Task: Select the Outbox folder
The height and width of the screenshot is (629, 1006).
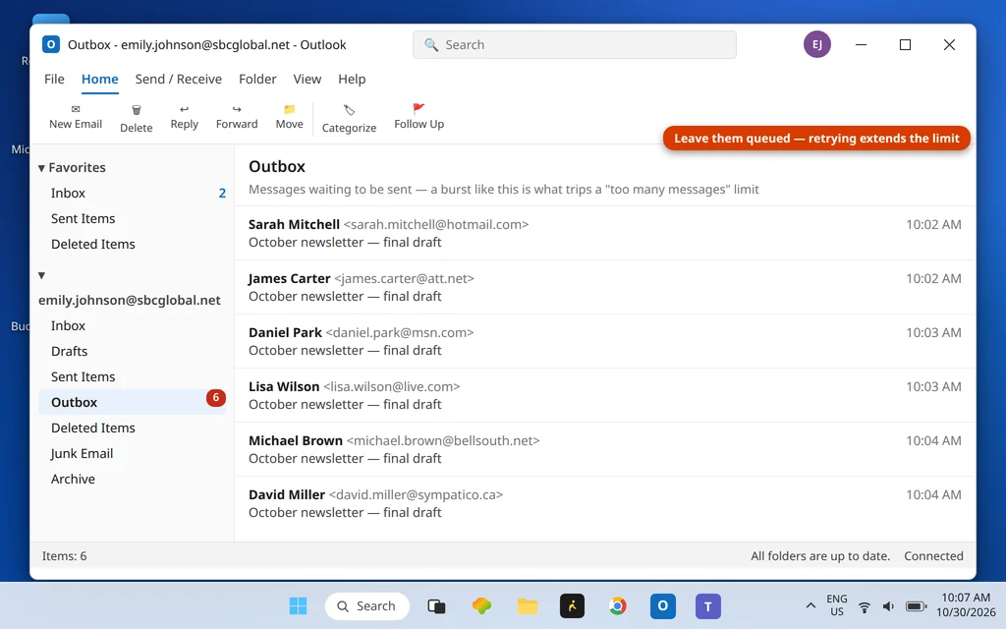Action: (133, 402)
